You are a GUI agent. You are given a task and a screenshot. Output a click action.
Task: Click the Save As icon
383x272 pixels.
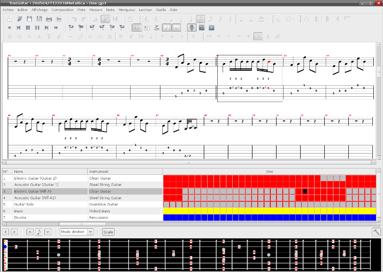(39, 19)
